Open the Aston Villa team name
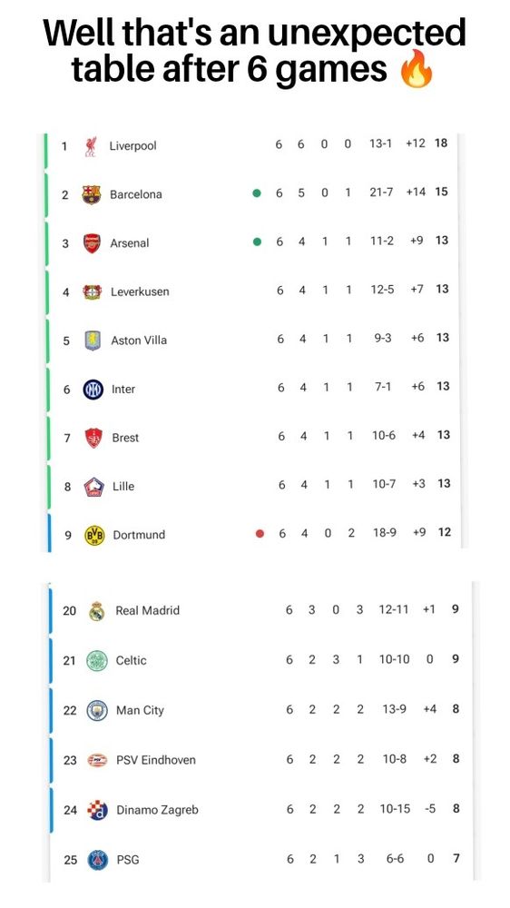The height and width of the screenshot is (908, 510). 139,340
